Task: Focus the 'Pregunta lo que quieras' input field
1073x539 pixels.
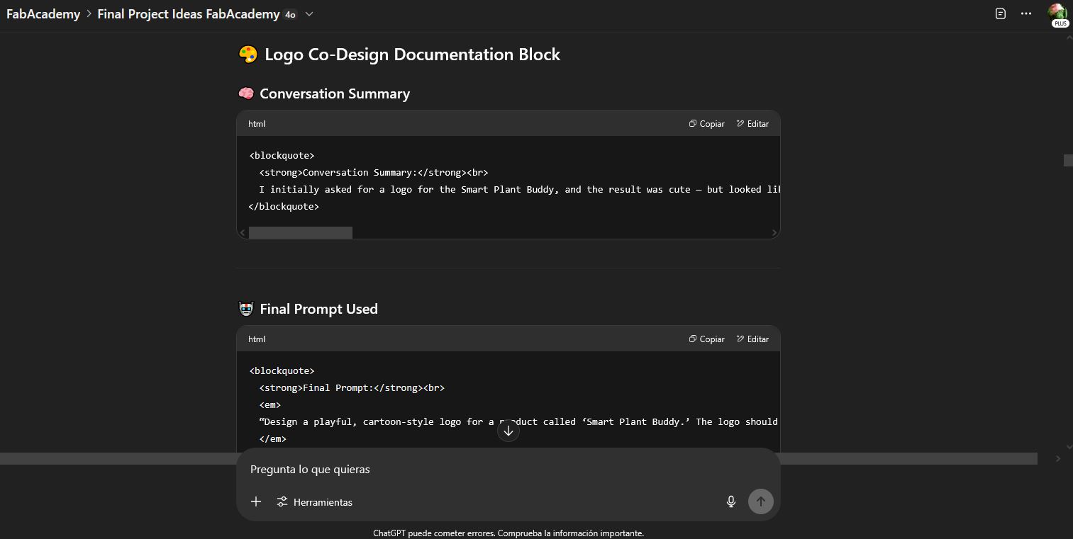Action: (508, 469)
